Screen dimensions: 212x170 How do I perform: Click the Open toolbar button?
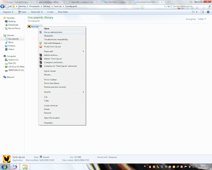point(22,12)
